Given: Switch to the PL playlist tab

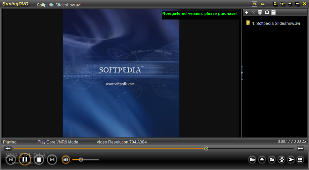Looking at the screenshot, I should (255, 4).
